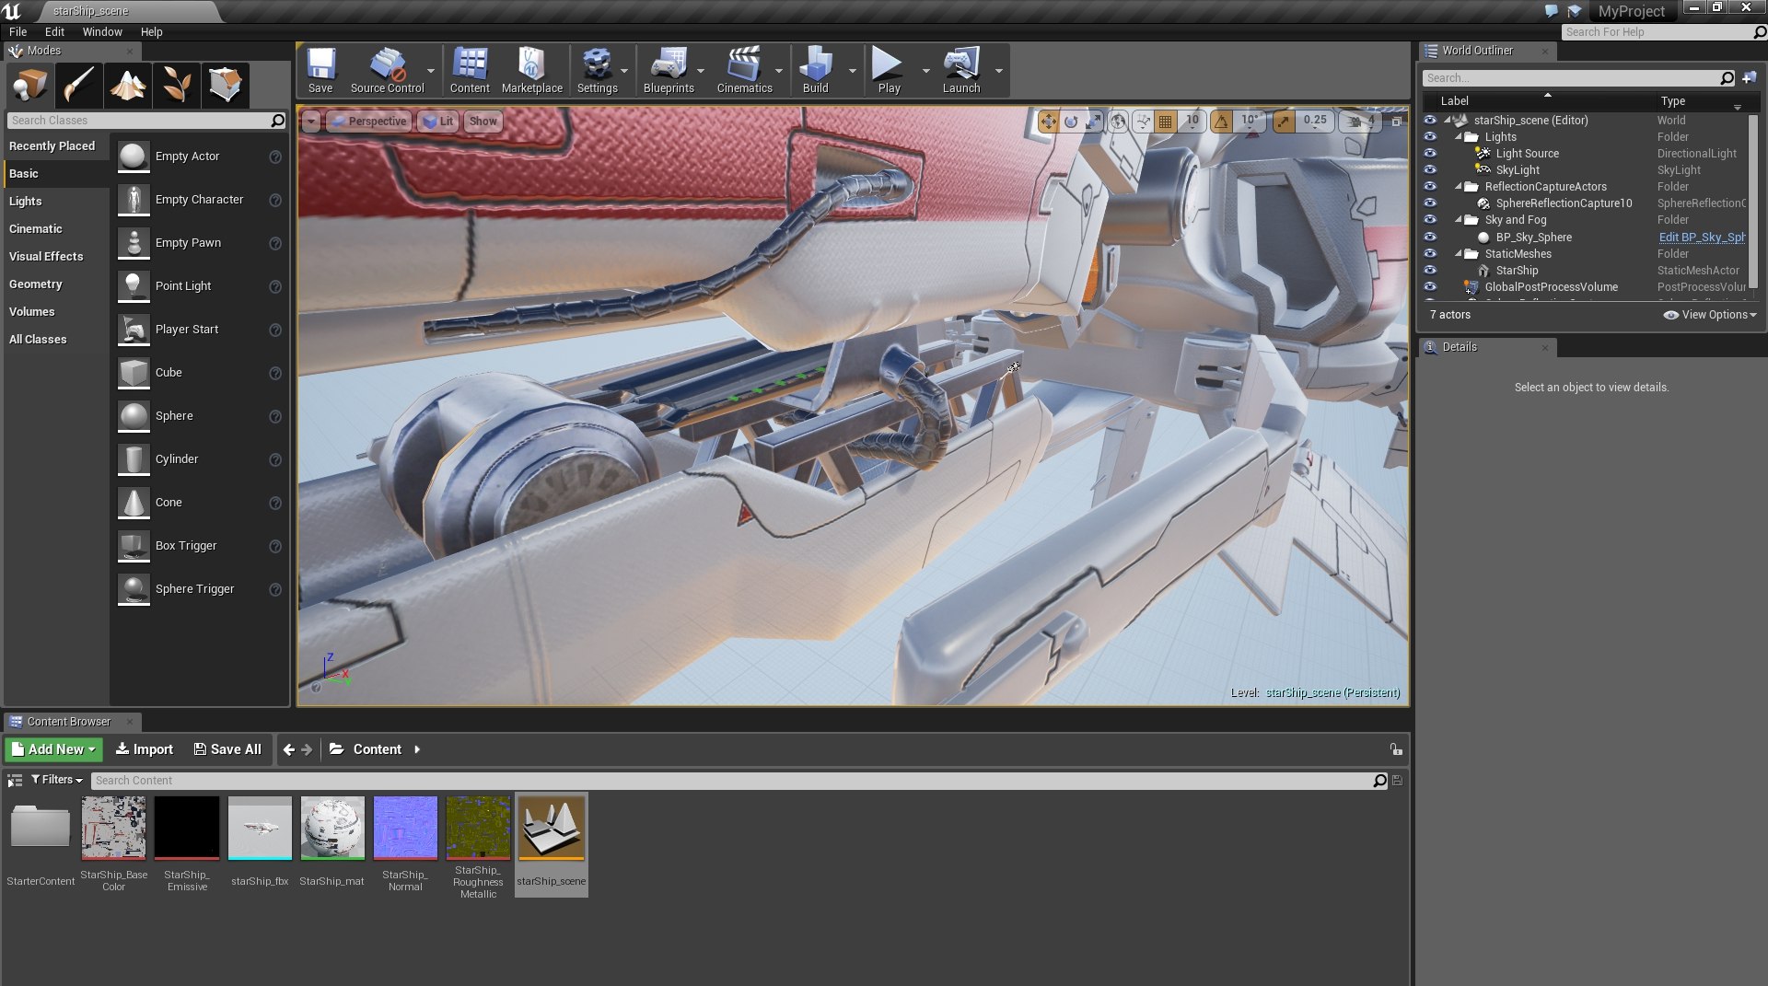The height and width of the screenshot is (986, 1768).
Task: Click Import in Content Browser
Action: tap(145, 749)
